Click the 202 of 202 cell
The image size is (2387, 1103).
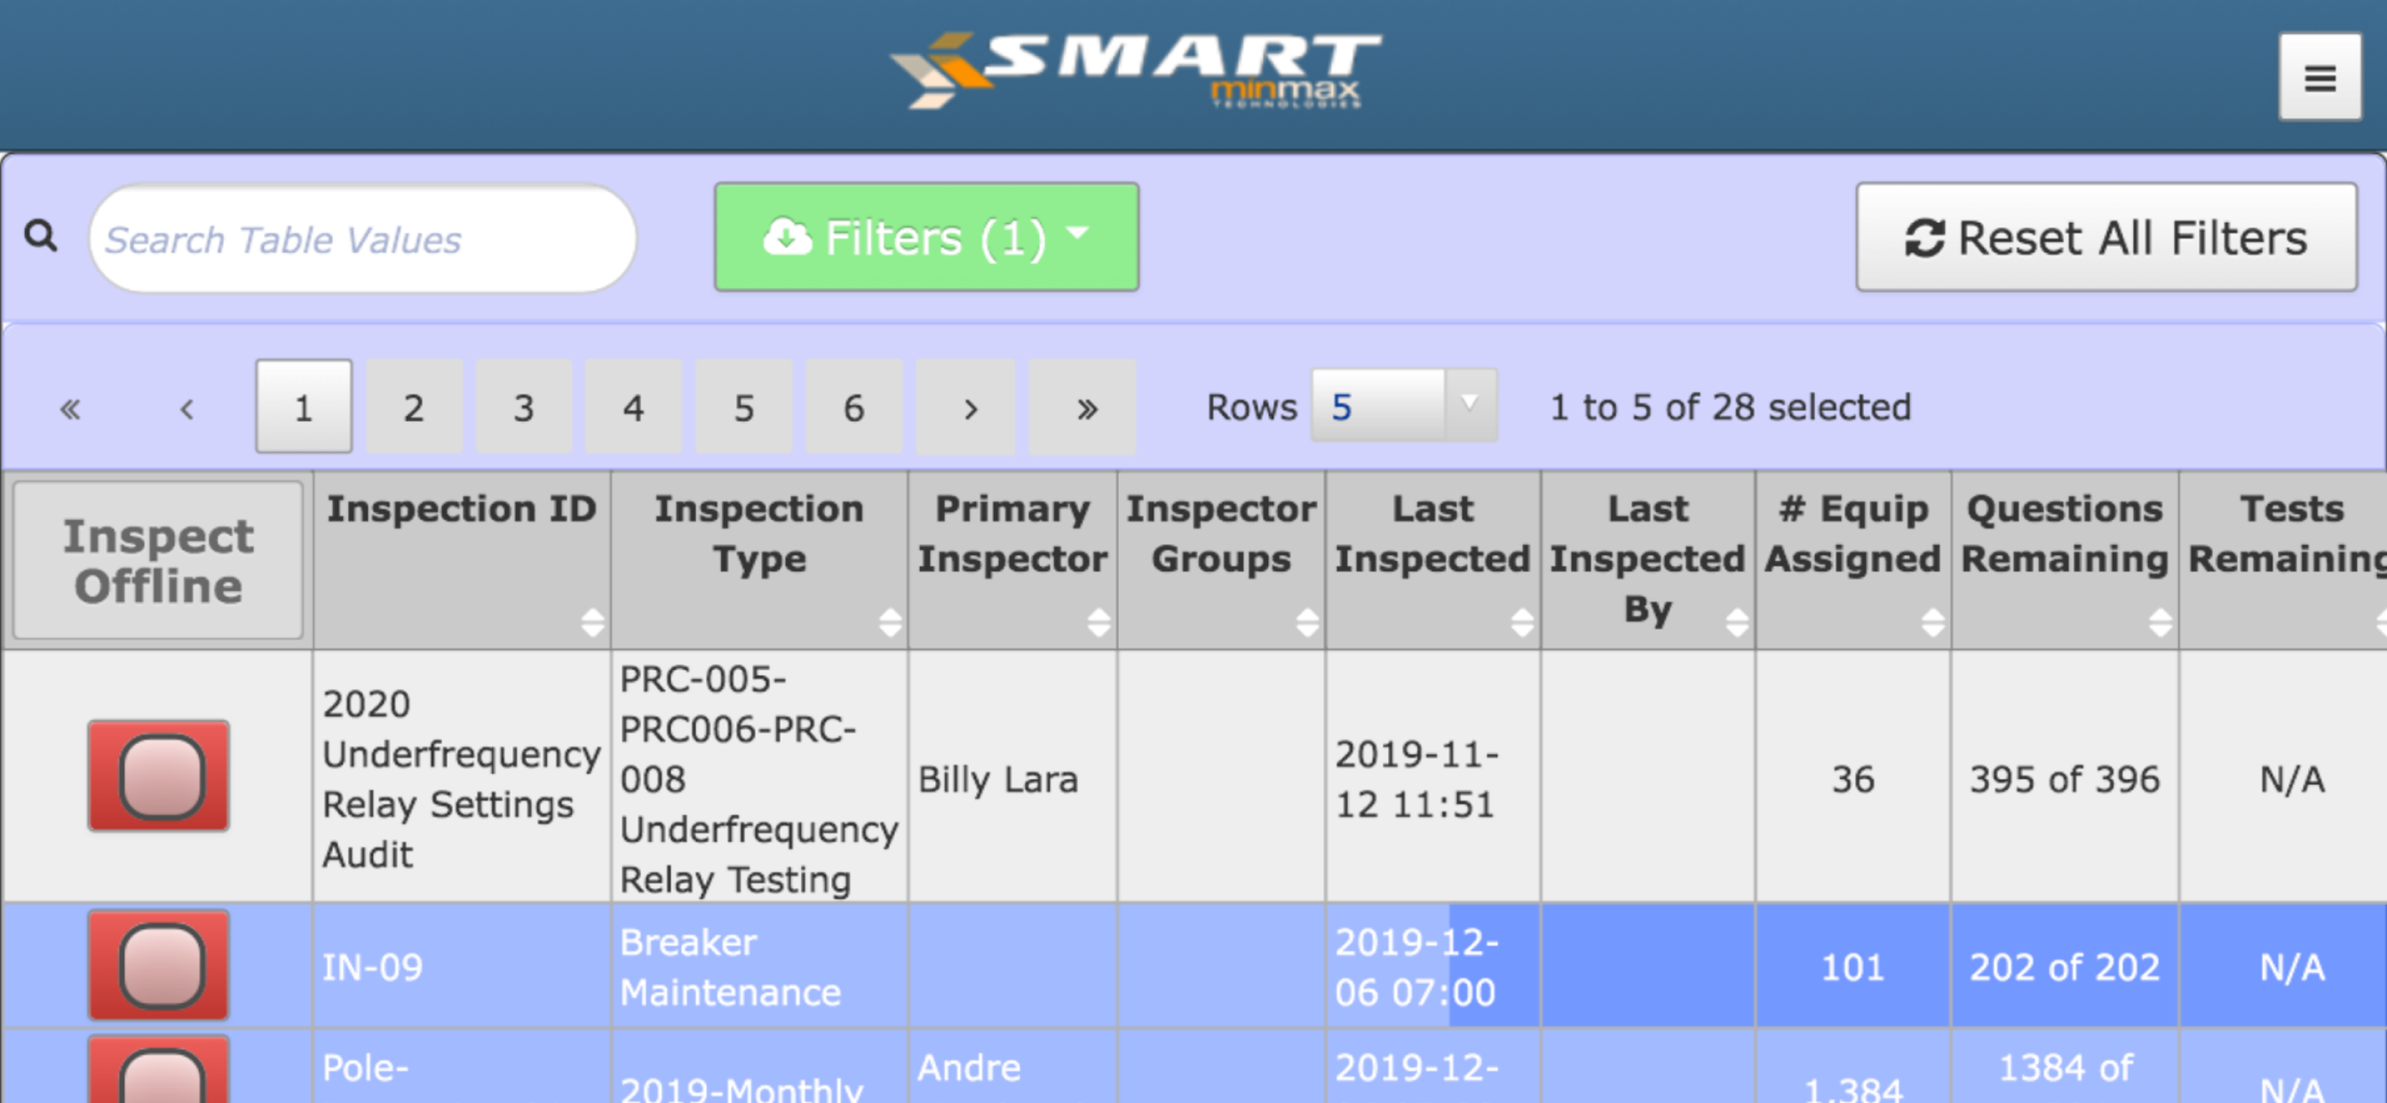click(x=2065, y=966)
